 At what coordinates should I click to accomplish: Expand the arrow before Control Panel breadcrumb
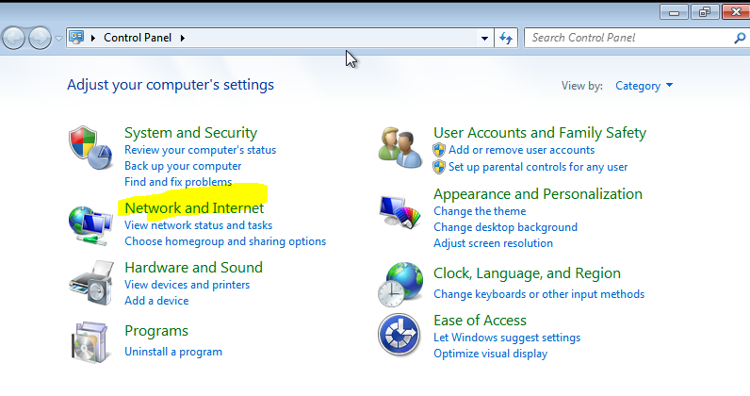[92, 38]
